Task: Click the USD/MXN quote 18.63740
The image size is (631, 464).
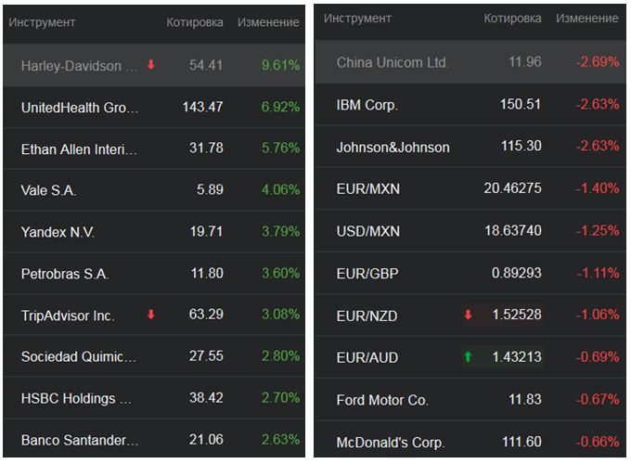Action: coord(512,231)
